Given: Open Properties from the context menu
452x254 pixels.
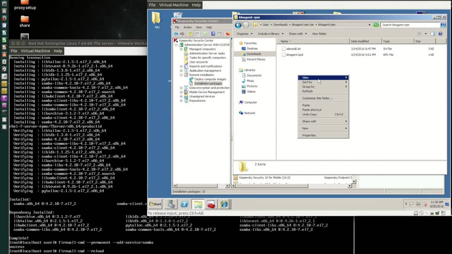Looking at the screenshot, I should [323, 135].
